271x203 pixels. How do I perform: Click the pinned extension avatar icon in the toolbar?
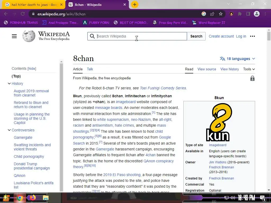click(231, 14)
